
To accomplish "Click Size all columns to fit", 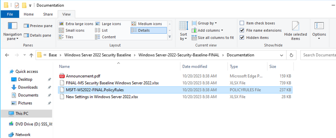I will coord(213,38).
